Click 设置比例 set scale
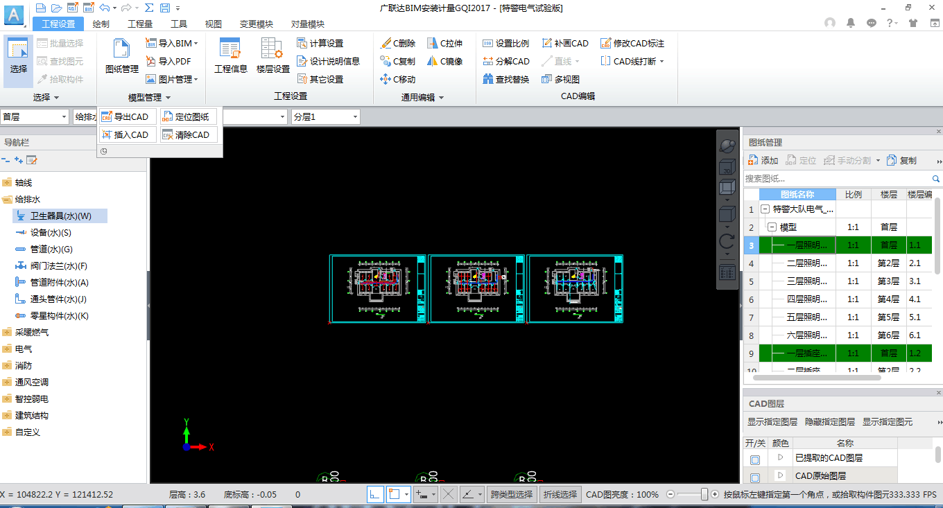Image resolution: width=943 pixels, height=508 pixels. pos(505,43)
